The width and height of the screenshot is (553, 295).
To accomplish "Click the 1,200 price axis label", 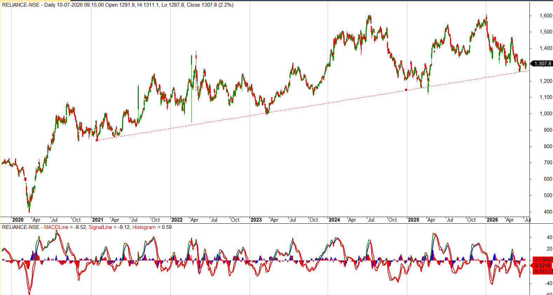I will click(546, 81).
